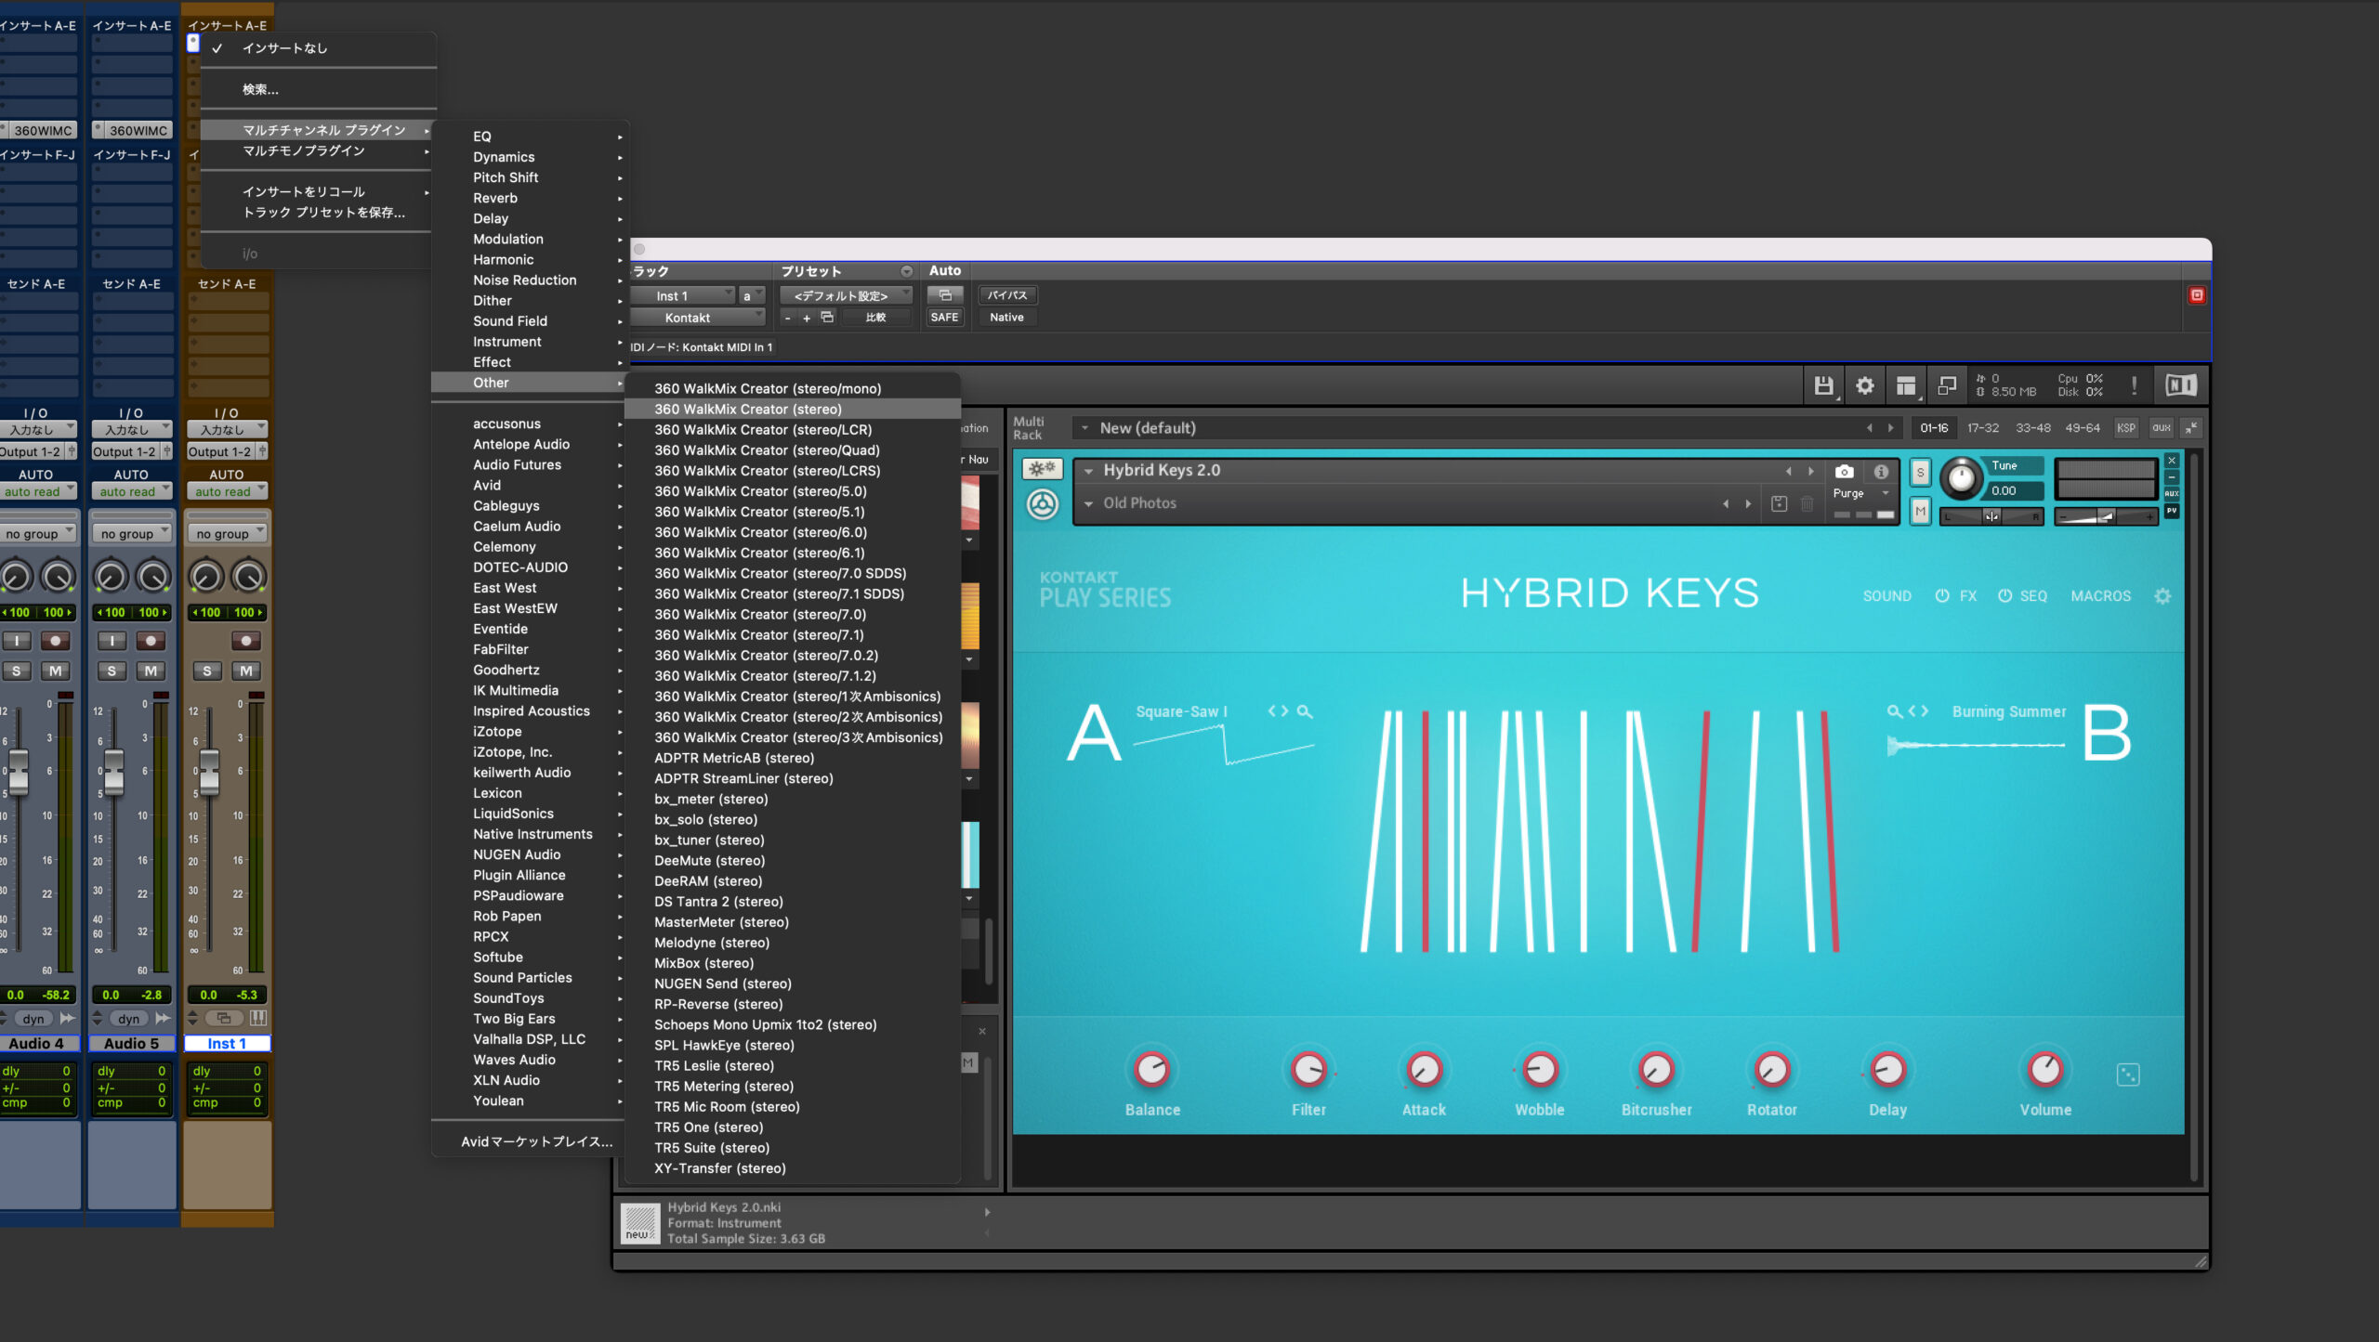Click the randomize dice icon near Volume
Screen dimensions: 2379x1342
tap(2127, 1075)
